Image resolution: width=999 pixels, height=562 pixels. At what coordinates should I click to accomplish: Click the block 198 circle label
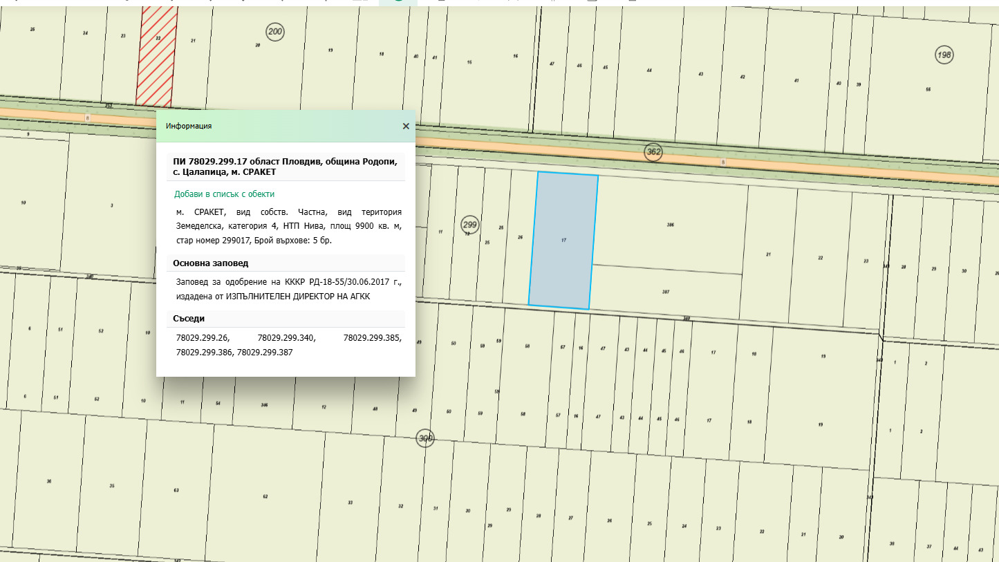[944, 55]
